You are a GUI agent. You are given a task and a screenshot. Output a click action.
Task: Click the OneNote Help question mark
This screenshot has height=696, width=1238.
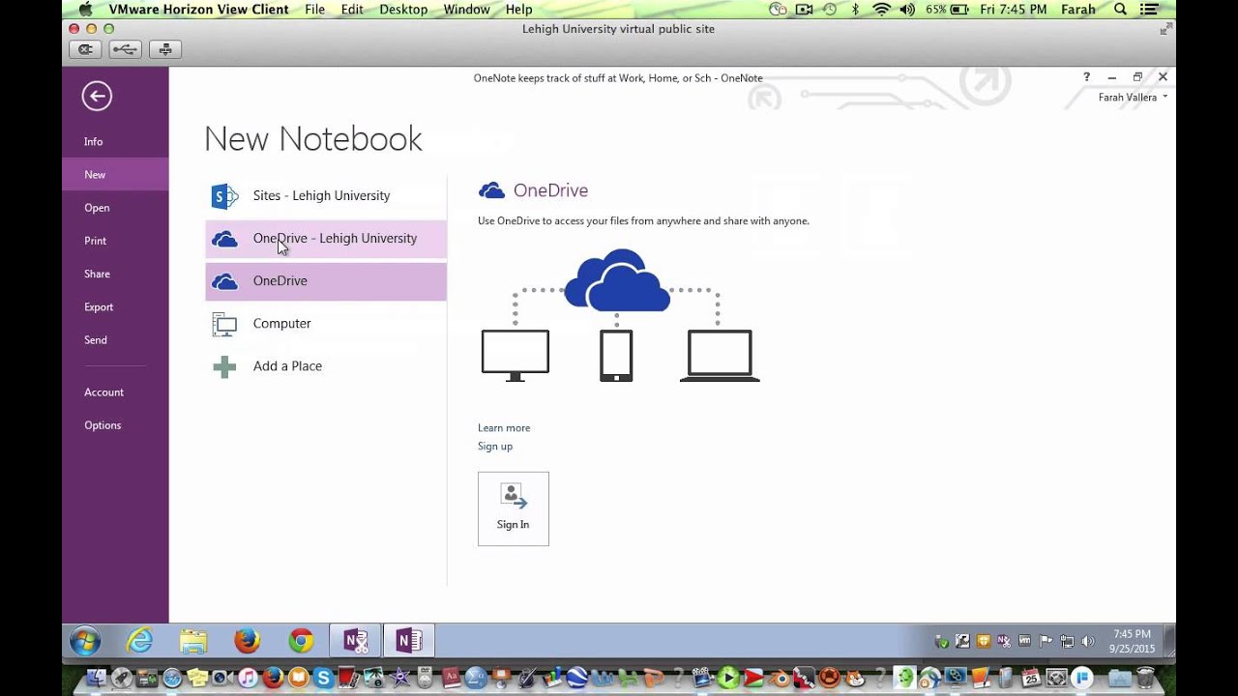tap(1087, 76)
